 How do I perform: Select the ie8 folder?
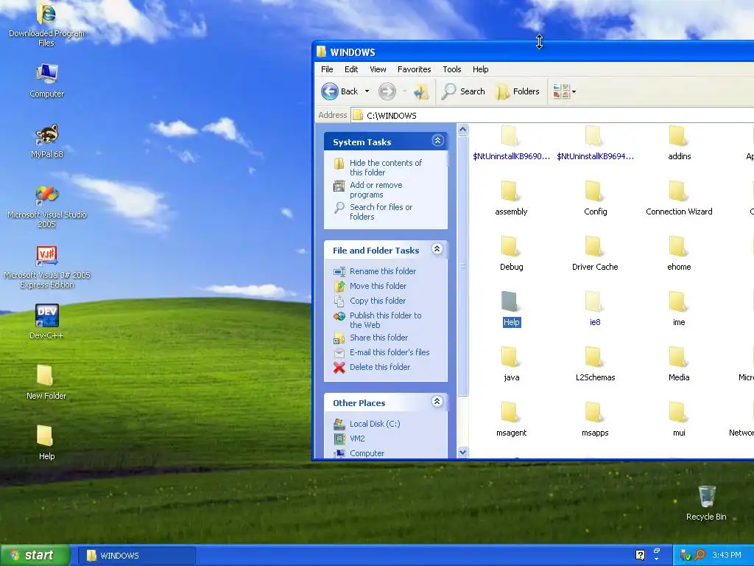[595, 309]
